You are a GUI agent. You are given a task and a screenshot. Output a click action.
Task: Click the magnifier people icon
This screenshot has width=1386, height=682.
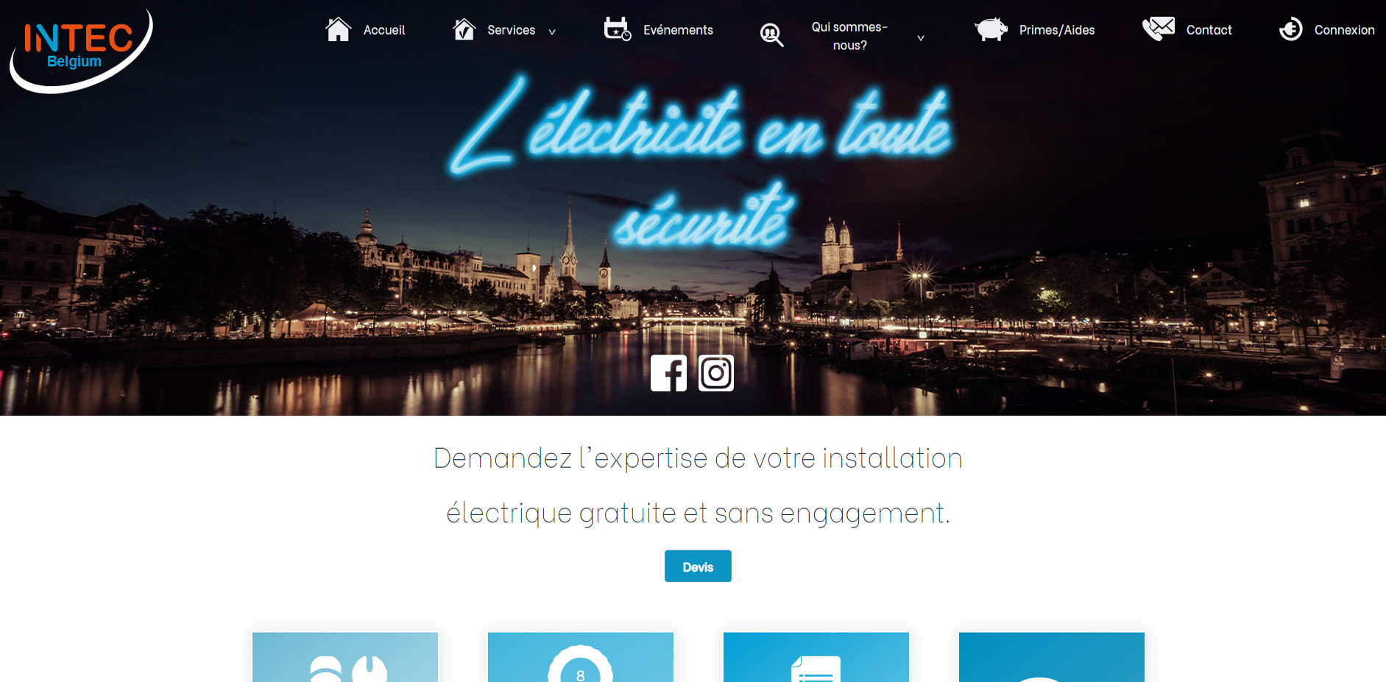click(x=771, y=35)
